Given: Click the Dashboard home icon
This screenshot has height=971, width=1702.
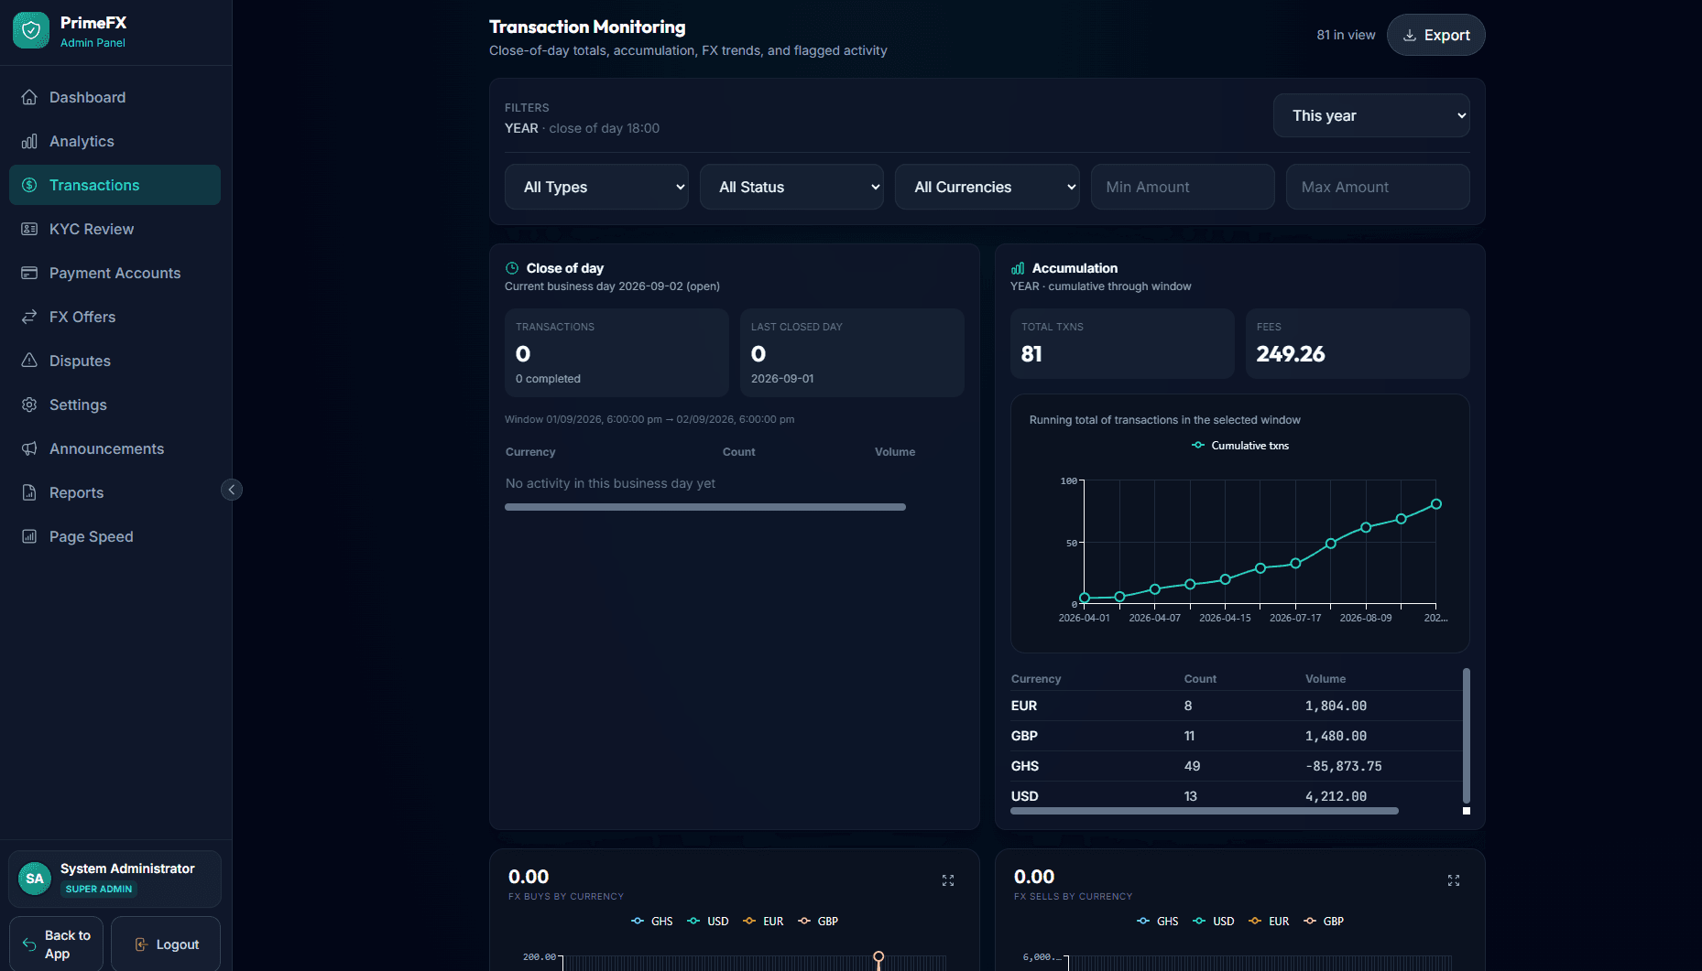Looking at the screenshot, I should tap(29, 97).
